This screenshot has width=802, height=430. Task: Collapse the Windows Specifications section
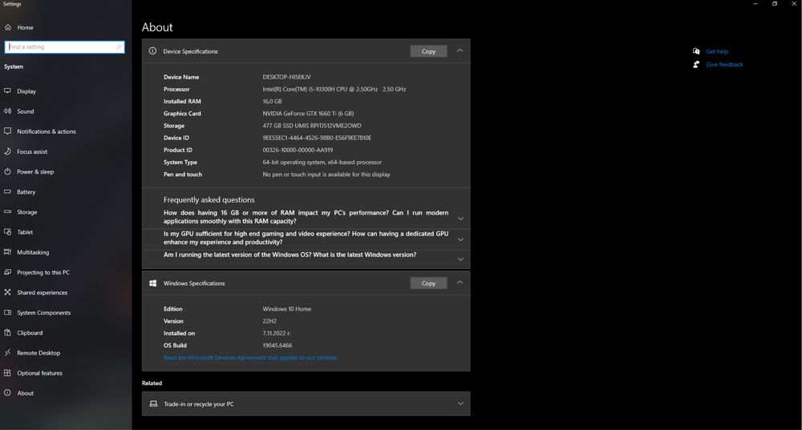460,283
